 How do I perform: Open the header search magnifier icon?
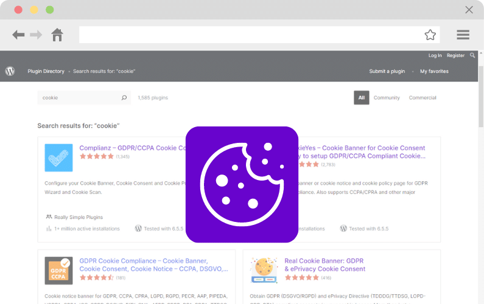click(x=472, y=55)
